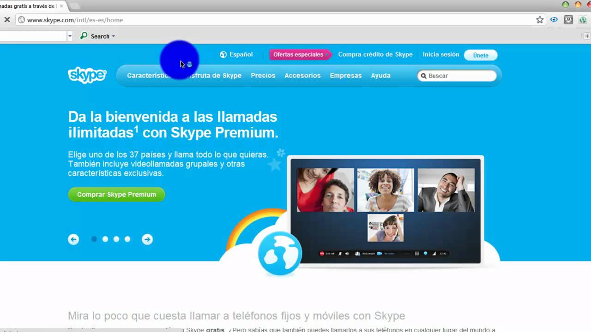Click the address bar URL
Screen dimensions: 591x332
[75, 20]
